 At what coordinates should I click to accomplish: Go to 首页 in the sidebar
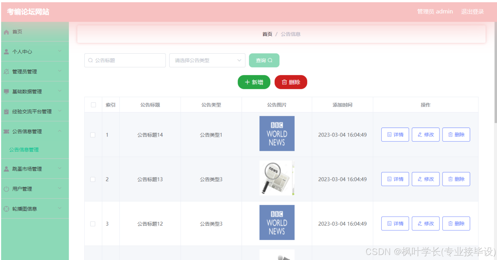[35, 32]
